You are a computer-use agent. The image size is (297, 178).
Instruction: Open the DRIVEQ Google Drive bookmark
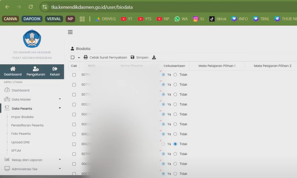click(x=105, y=19)
